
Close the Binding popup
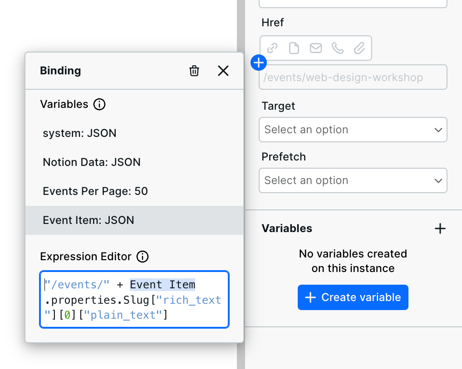pyautogui.click(x=223, y=71)
